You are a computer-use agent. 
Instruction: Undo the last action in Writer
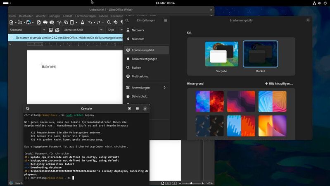pyautogui.click(x=90, y=22)
